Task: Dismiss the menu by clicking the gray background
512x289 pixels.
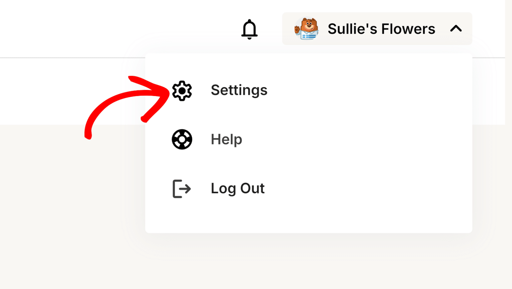Action: tap(67, 217)
